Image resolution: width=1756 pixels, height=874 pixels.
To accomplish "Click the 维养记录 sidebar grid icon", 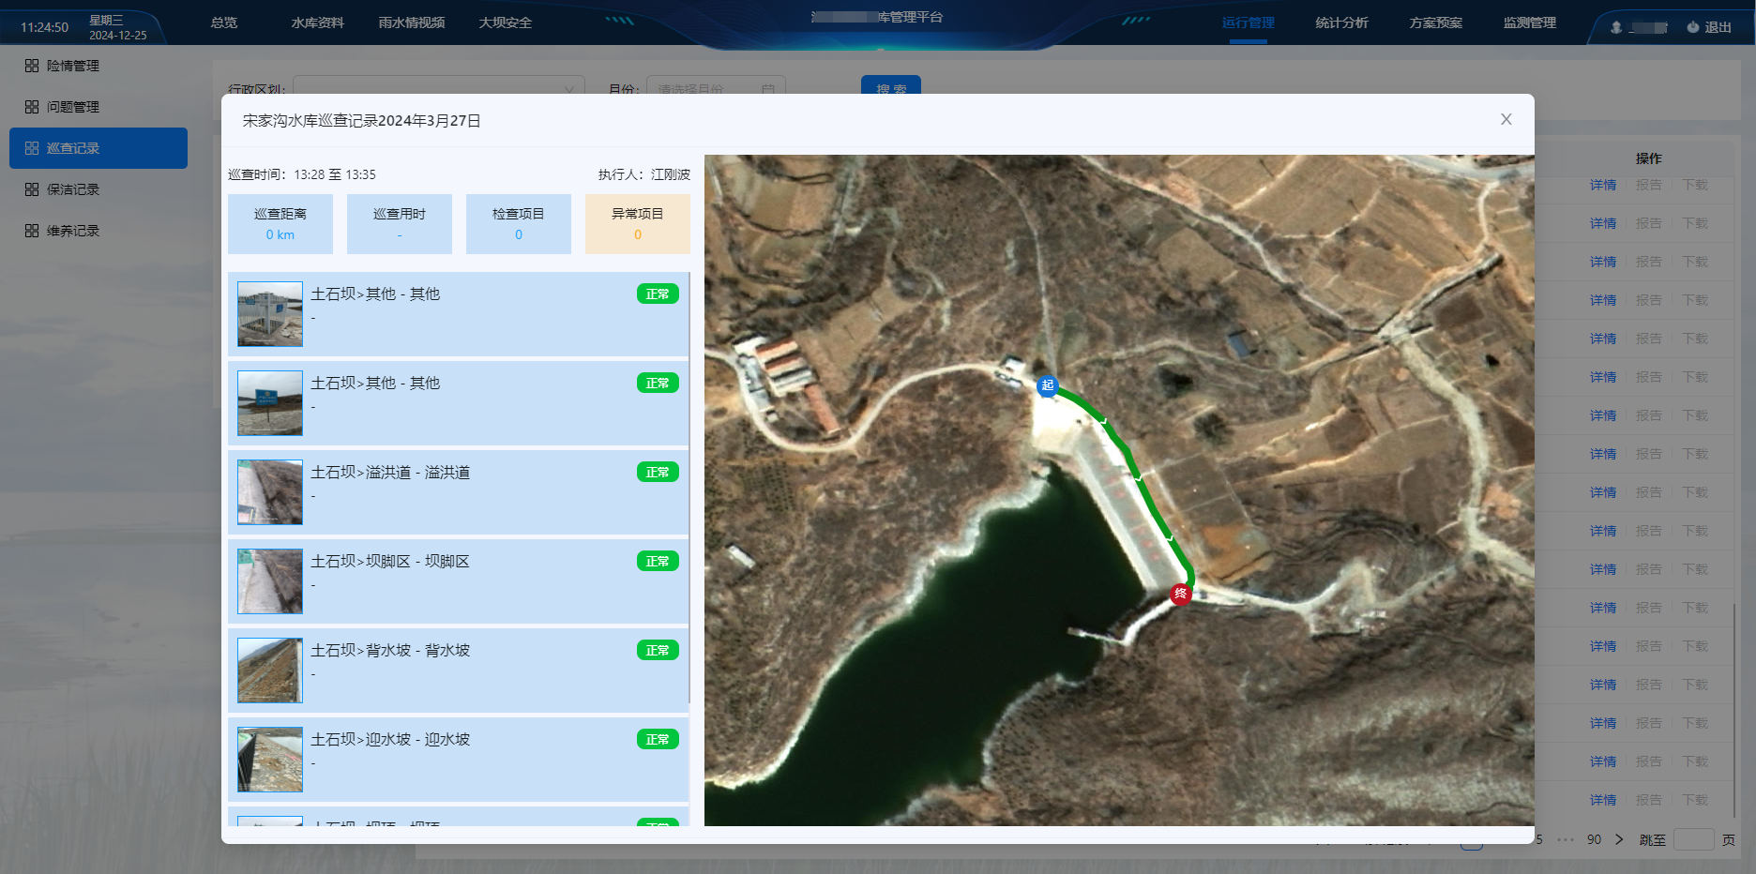I will (32, 231).
